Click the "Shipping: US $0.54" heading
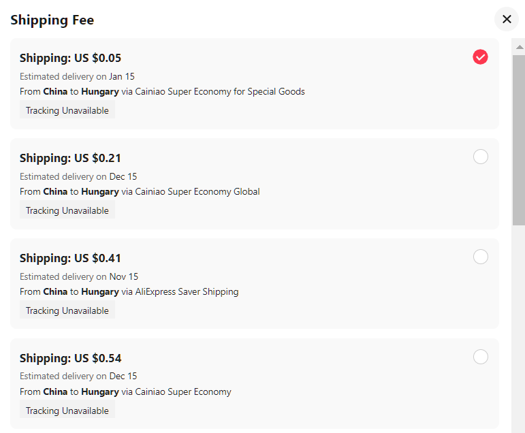The image size is (525, 433). [70, 358]
